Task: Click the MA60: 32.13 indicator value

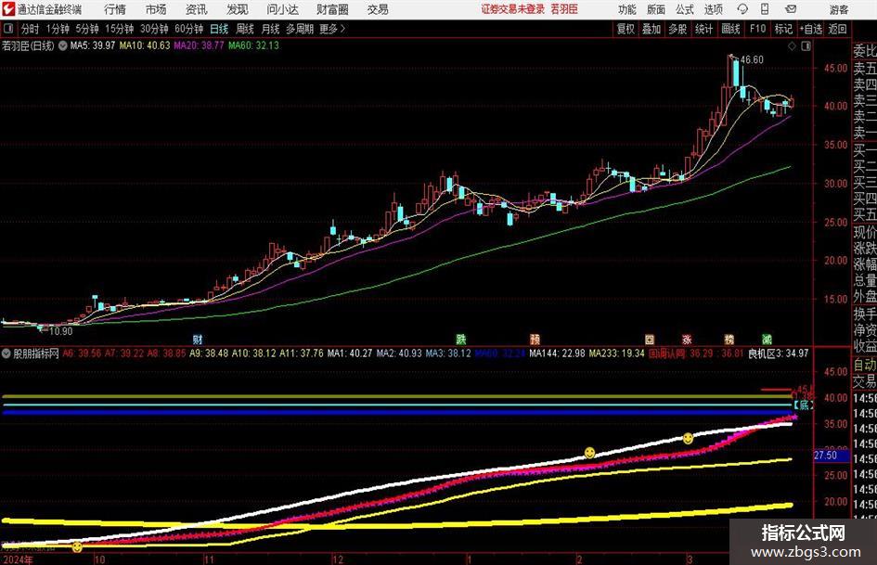Action: pos(253,45)
